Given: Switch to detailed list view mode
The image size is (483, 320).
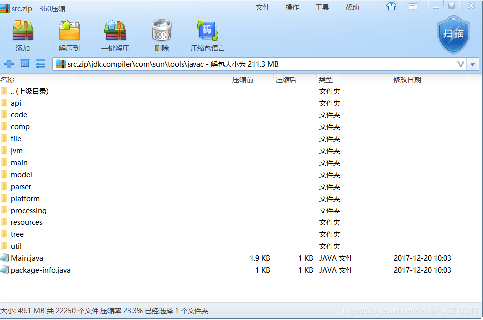Looking at the screenshot, I should tap(40, 64).
